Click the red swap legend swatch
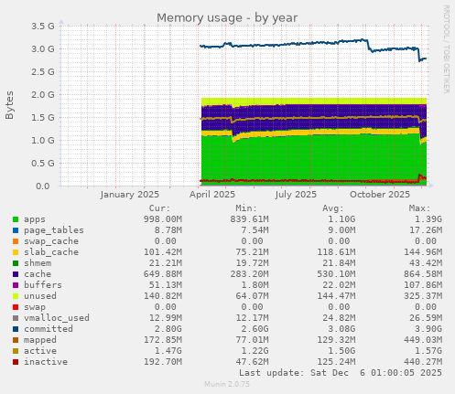Screen dimensions: 455x394 click(x=16, y=307)
